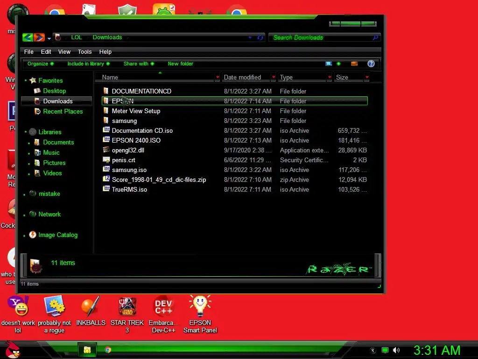Click the Explorer taskbar button
The image size is (478, 359).
[x=87, y=350]
